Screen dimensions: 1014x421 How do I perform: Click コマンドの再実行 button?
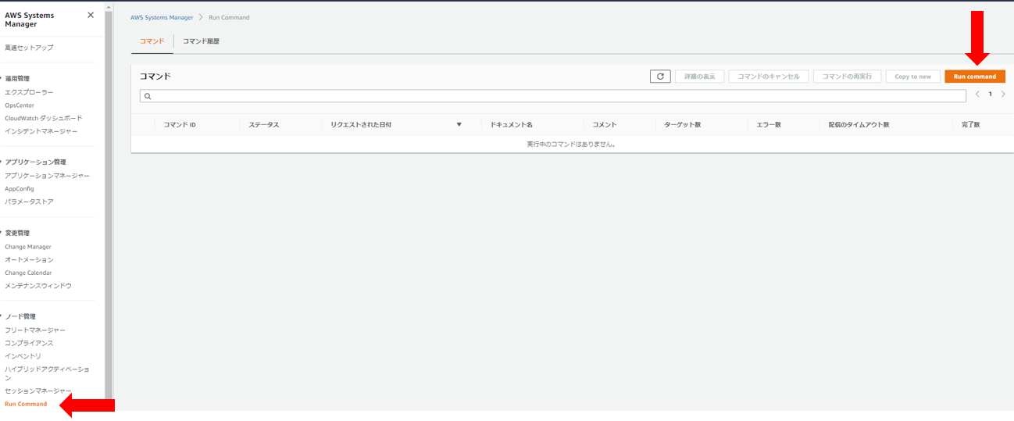(847, 77)
